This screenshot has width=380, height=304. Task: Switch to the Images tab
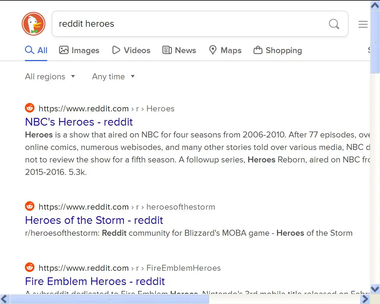pos(79,50)
